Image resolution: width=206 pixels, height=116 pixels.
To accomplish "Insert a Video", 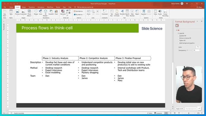I will click(155, 13).
